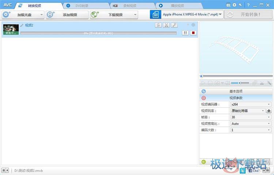Click the green speaker audio parameters icon
Image resolution: width=274 pixels, height=175 pixels.
pyautogui.click(x=203, y=162)
